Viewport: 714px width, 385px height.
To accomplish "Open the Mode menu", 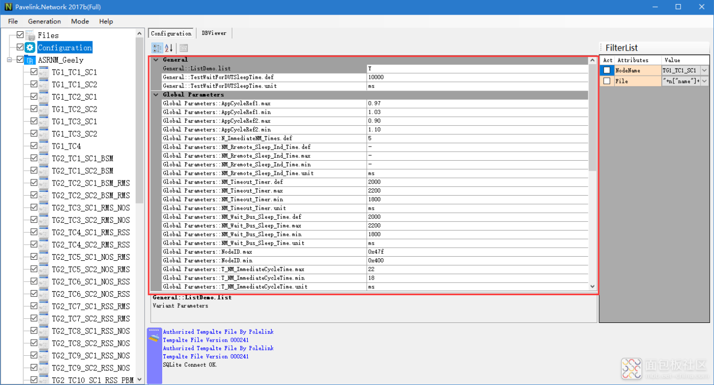I will click(80, 21).
